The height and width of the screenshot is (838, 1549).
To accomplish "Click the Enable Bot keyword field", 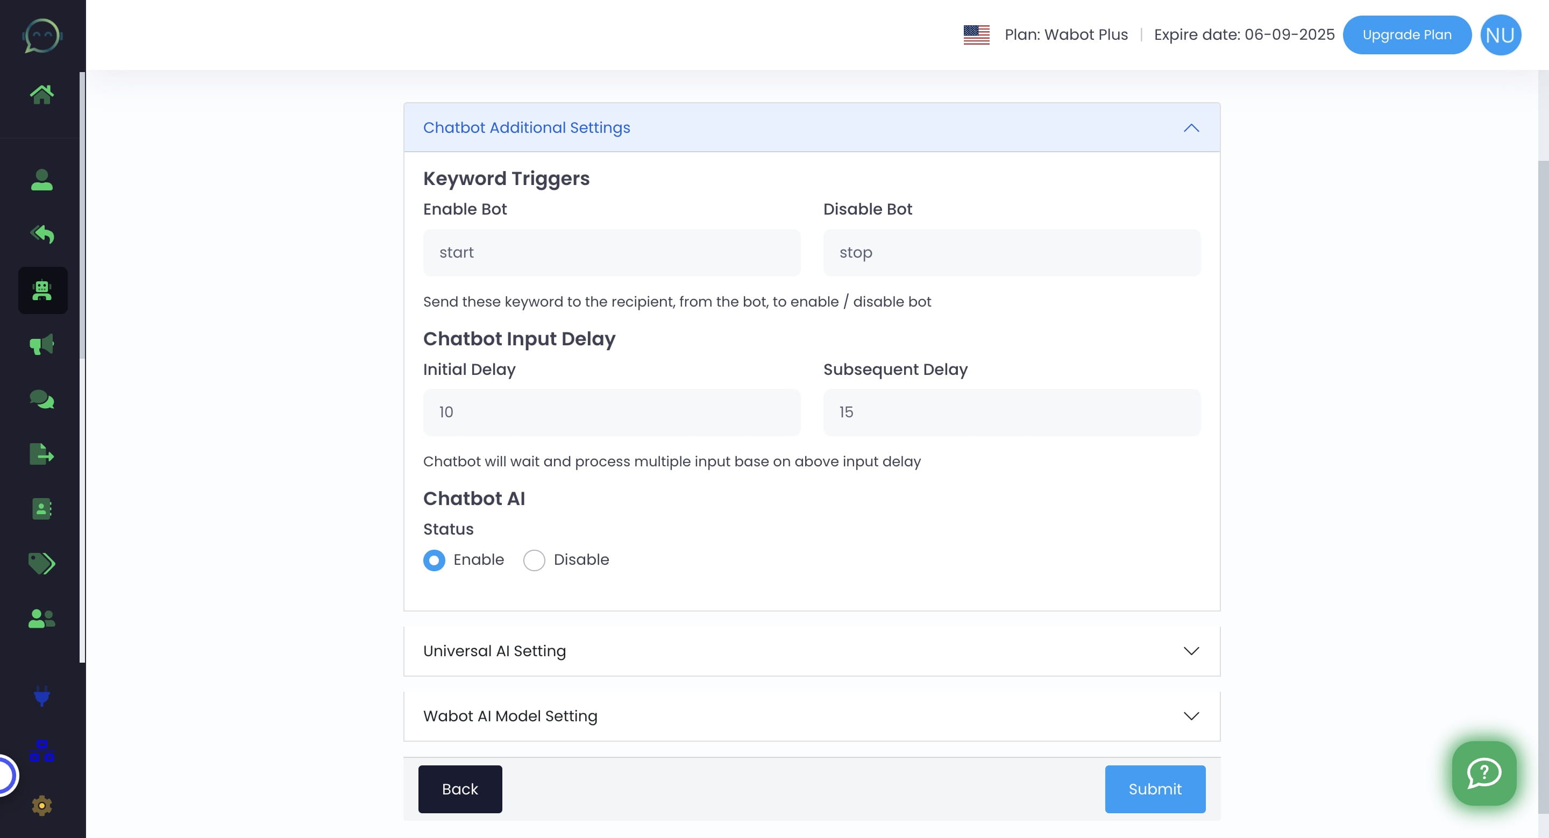I will tap(612, 252).
